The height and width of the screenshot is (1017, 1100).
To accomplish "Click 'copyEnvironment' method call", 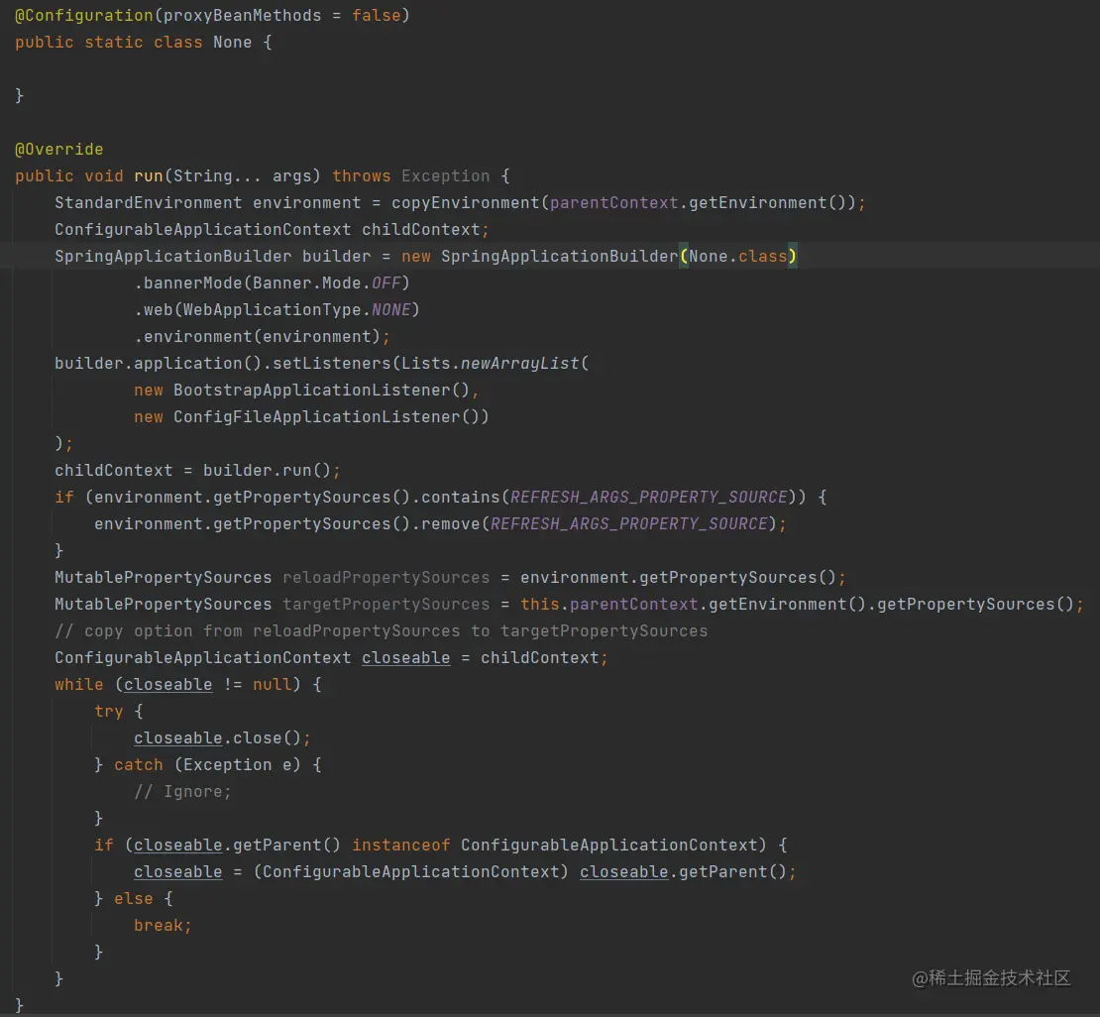I will [x=465, y=203].
